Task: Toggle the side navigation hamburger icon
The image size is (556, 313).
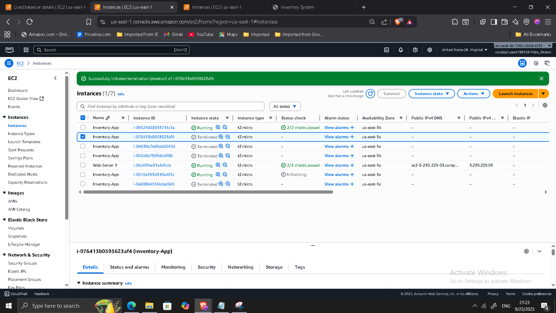Action: 9,63
